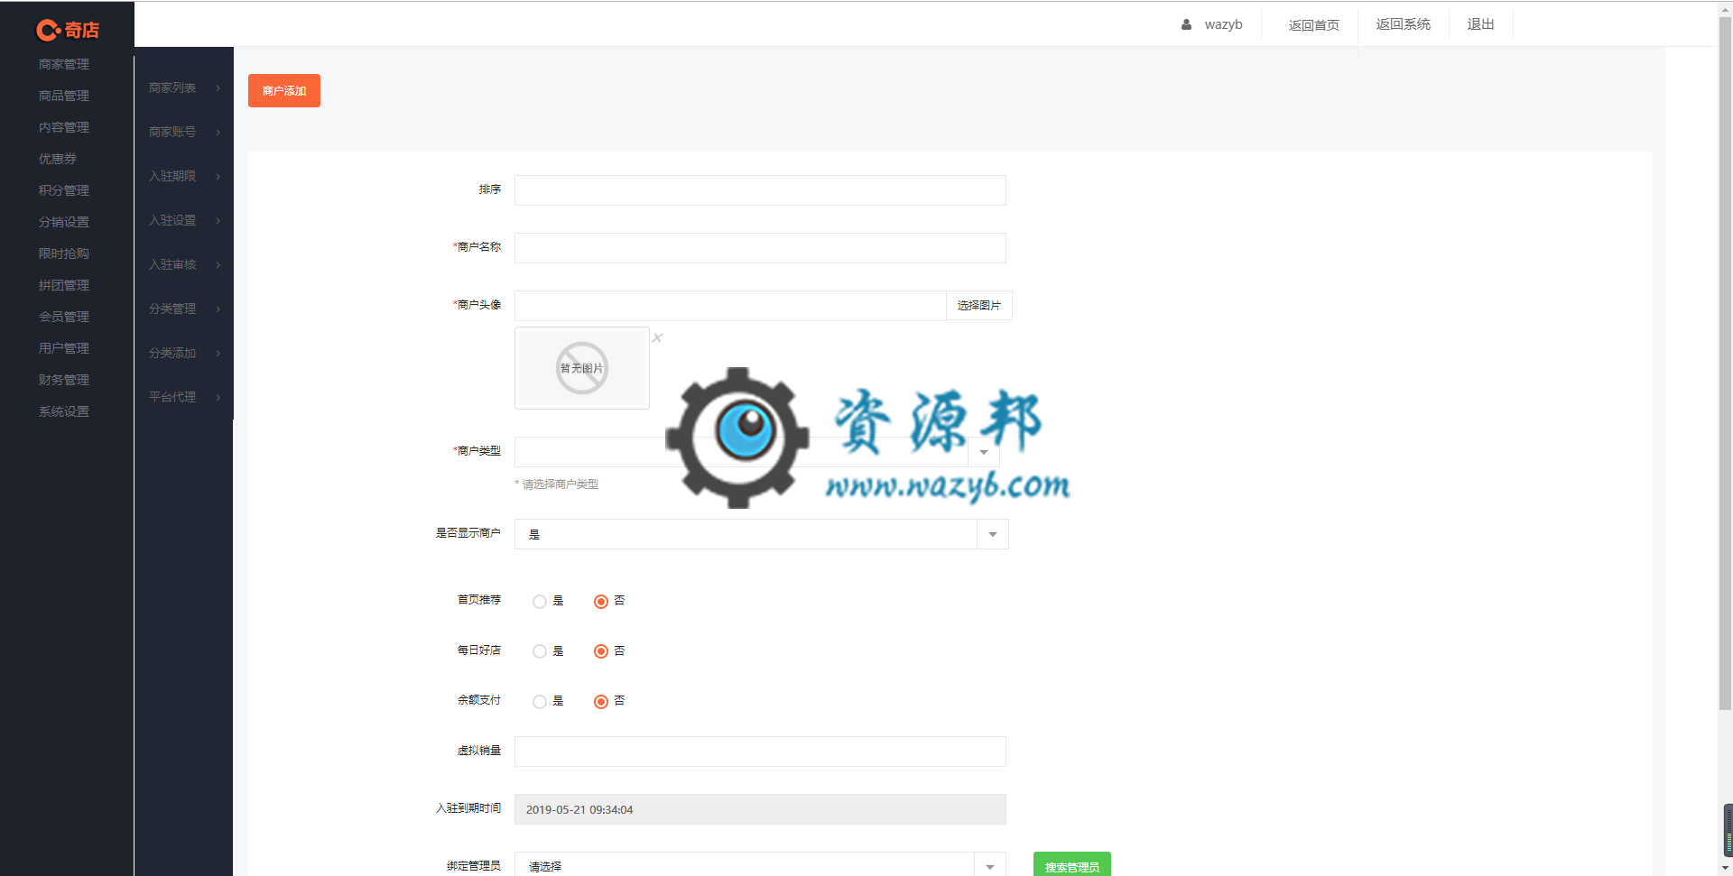Select 是 for 首页推荐
The width and height of the screenshot is (1733, 876).
[540, 602]
